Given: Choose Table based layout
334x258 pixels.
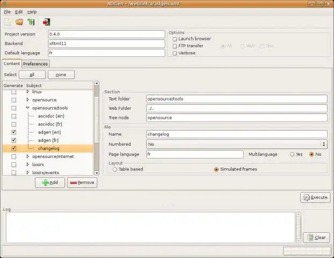Looking at the screenshot, I should pyautogui.click(x=115, y=169).
